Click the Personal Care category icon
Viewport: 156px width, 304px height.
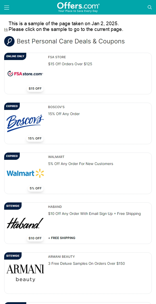(9, 41)
